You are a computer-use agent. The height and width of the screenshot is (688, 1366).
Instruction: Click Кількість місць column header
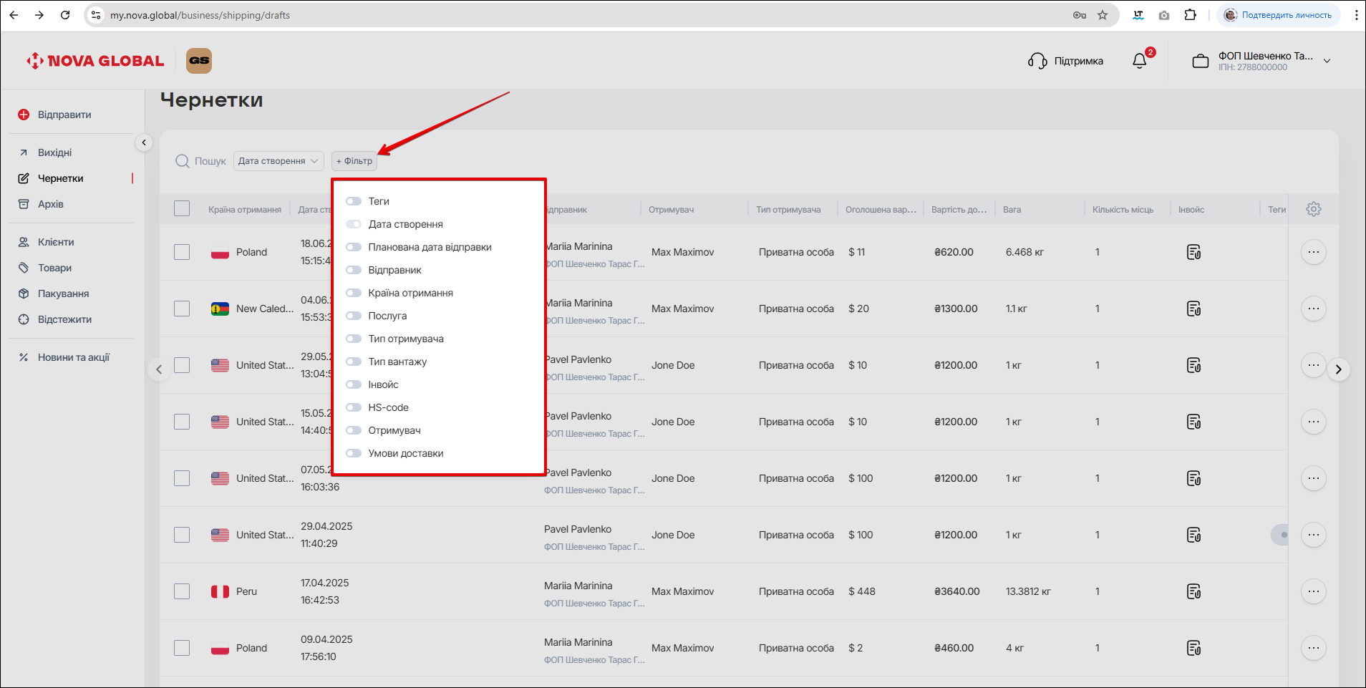1123,210
